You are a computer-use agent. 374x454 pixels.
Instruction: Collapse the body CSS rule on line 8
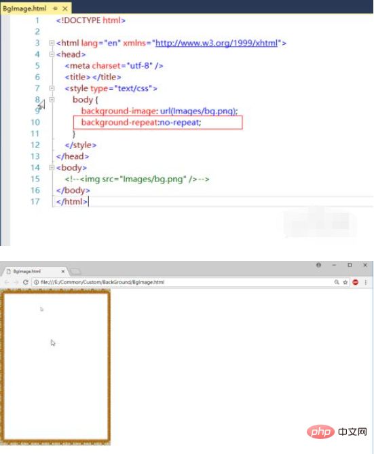click(x=52, y=100)
